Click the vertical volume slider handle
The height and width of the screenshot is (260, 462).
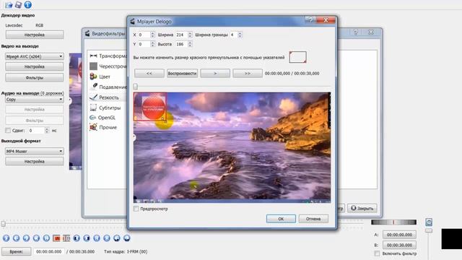click(429, 230)
